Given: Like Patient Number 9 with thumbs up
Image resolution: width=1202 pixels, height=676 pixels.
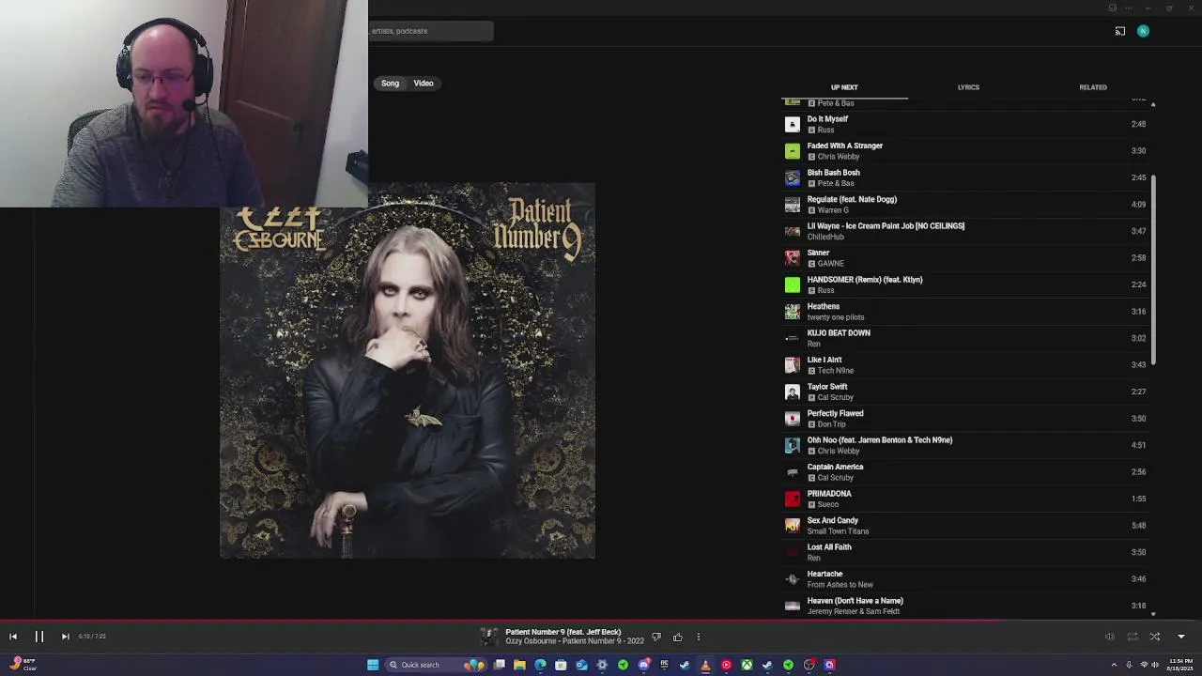Looking at the screenshot, I should (677, 637).
